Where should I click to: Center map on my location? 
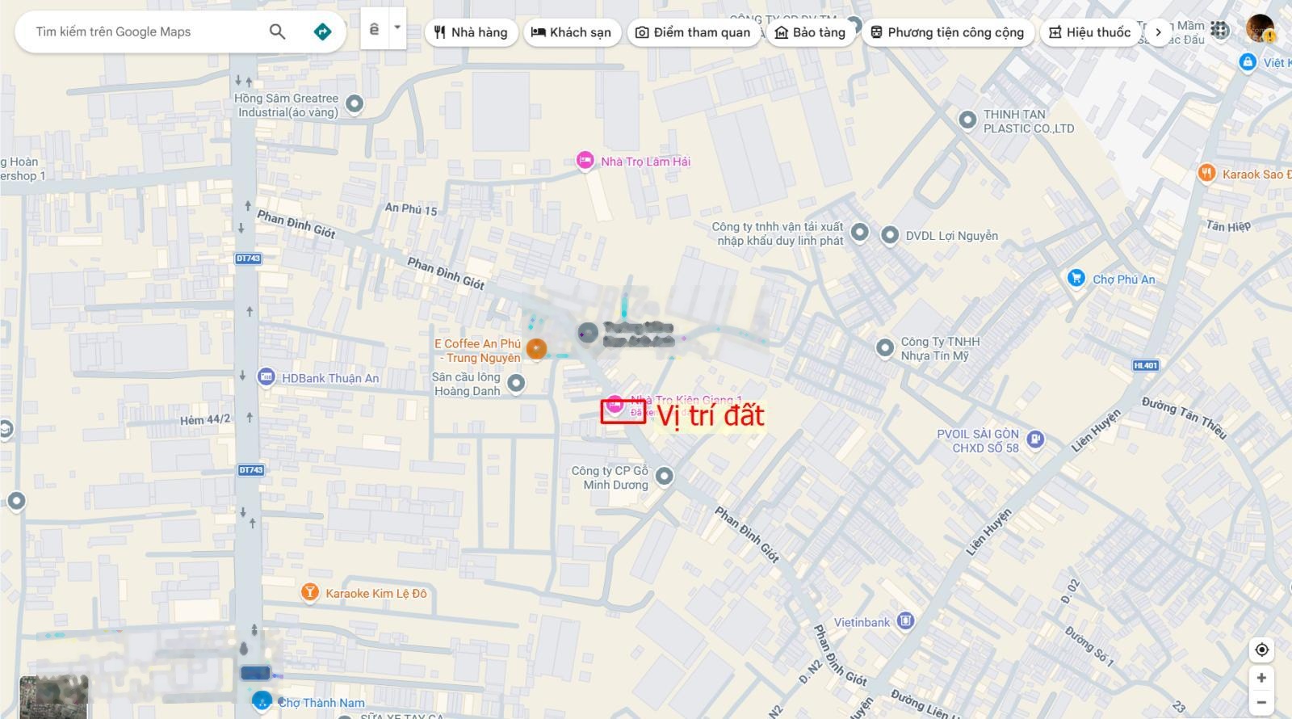coord(1261,650)
